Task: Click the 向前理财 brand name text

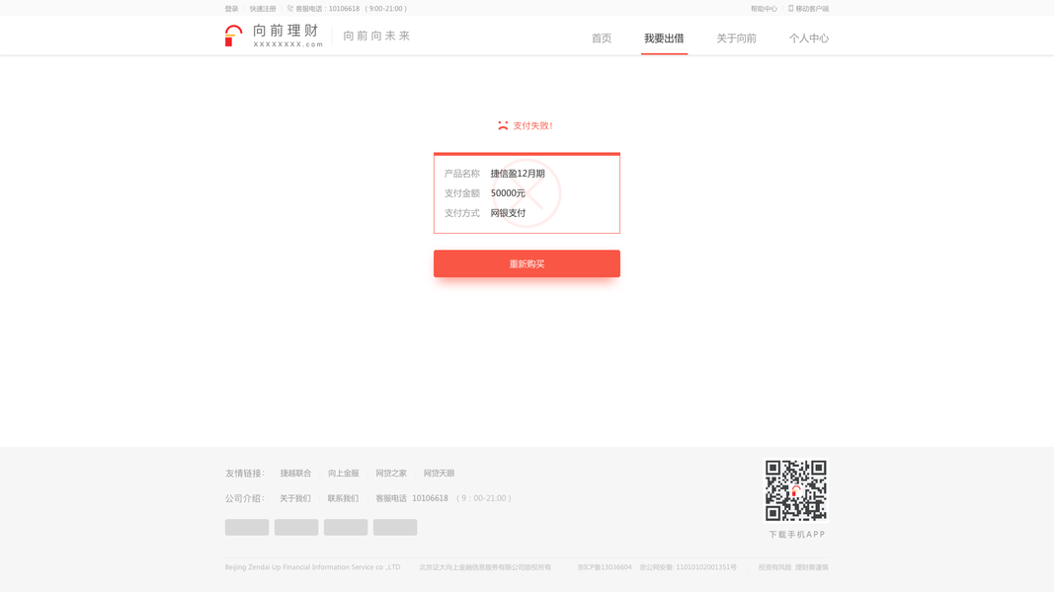Action: [x=285, y=31]
